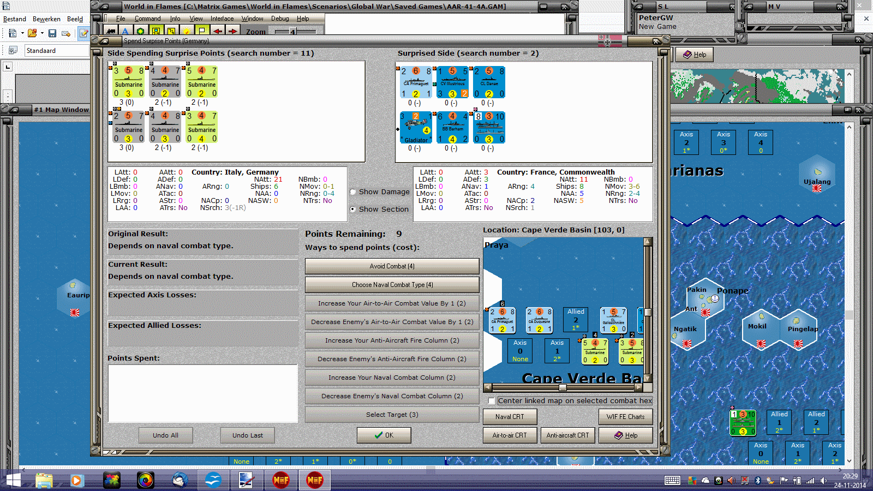
Task: Select the CL Danae unit counter
Action: coord(489,82)
